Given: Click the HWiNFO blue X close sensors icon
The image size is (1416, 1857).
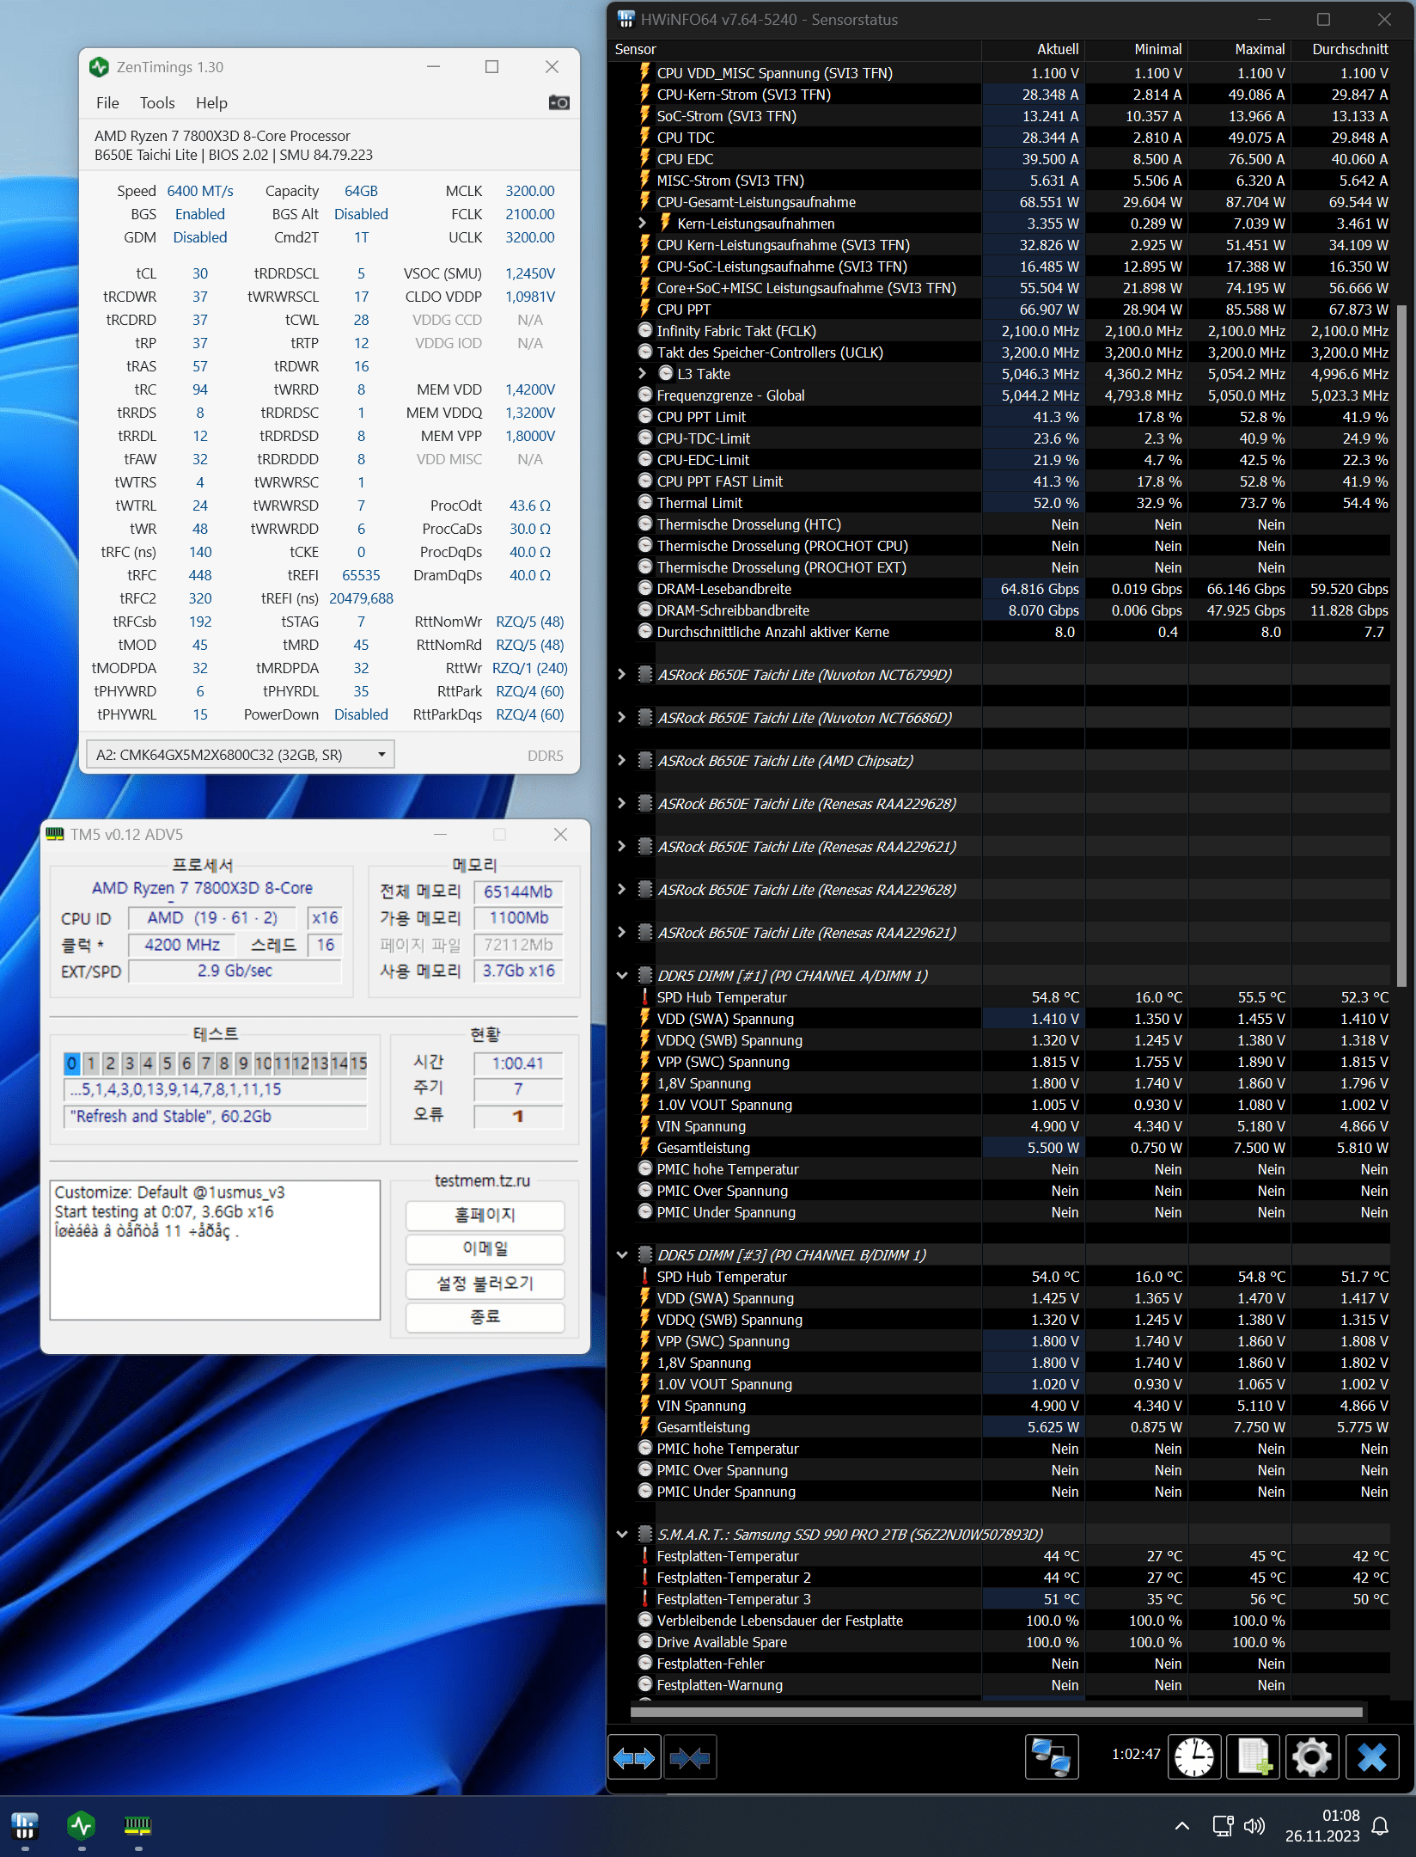Looking at the screenshot, I should (x=1372, y=1757).
